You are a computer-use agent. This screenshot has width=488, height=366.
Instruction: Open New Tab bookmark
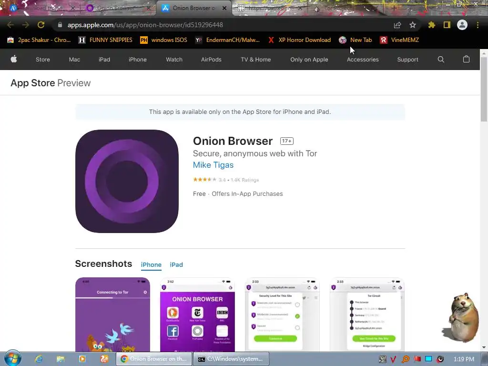click(x=356, y=40)
